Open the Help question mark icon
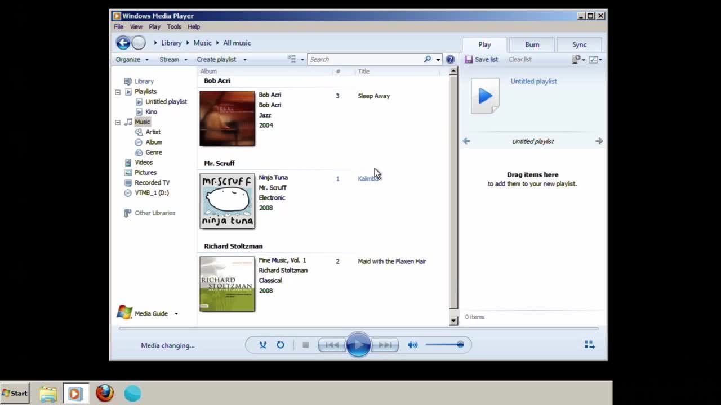Viewport: 721px width, 405px height. (450, 59)
